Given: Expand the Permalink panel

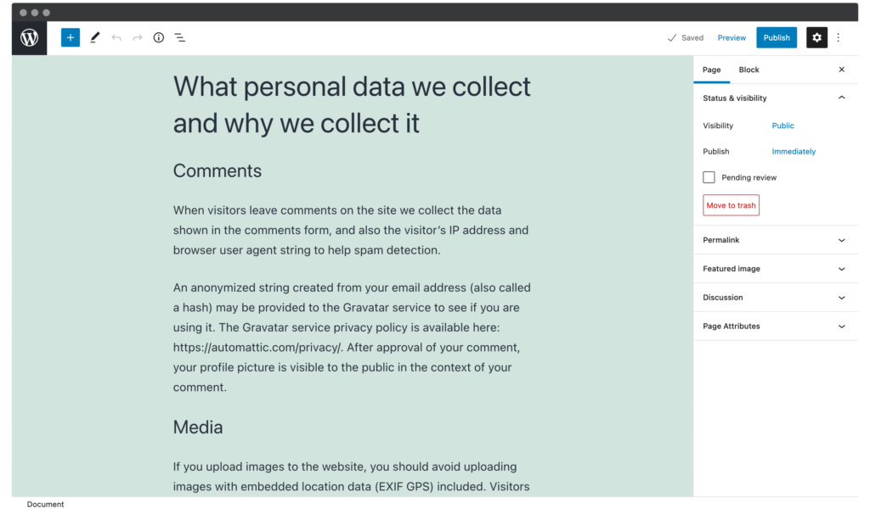Looking at the screenshot, I should point(841,240).
